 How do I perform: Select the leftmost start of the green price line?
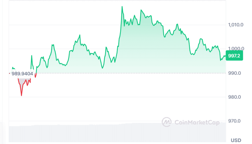click(x=12, y=68)
